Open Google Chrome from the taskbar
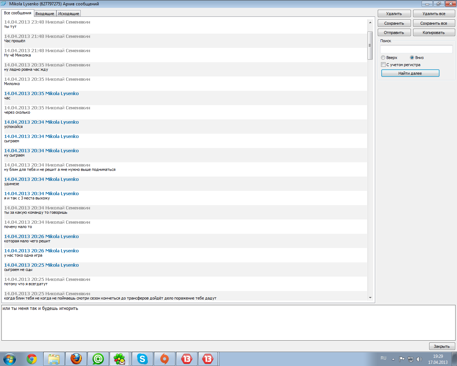The height and width of the screenshot is (366, 457). coord(32,359)
